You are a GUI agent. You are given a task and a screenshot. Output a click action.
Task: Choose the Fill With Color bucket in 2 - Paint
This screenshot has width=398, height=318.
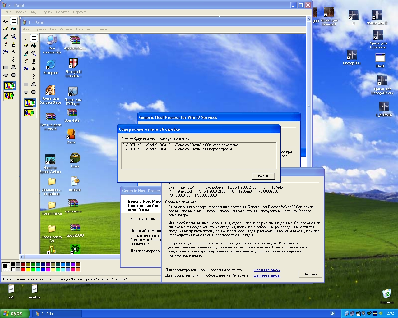point(14,29)
